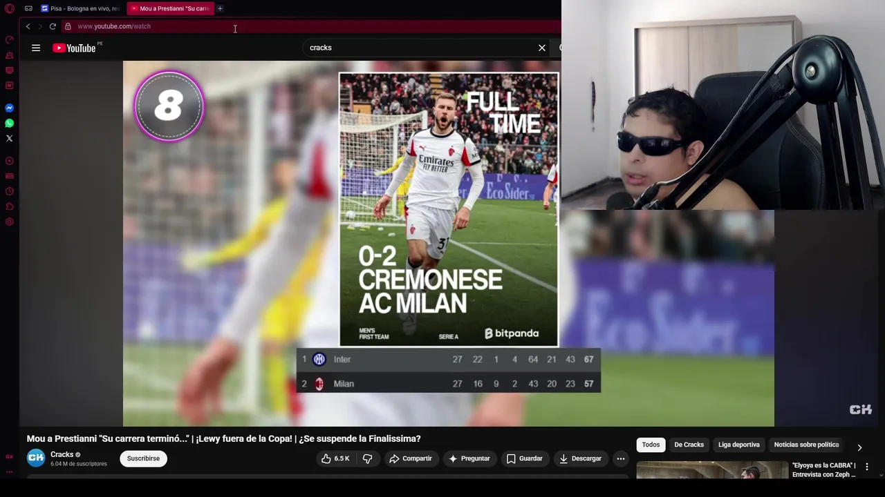Click the site security padlock icon
Viewport: 885px width, 497px height.
click(68, 26)
